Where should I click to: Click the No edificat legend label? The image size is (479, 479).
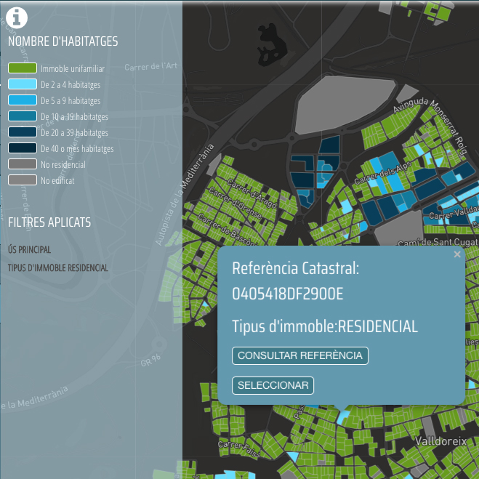(57, 180)
